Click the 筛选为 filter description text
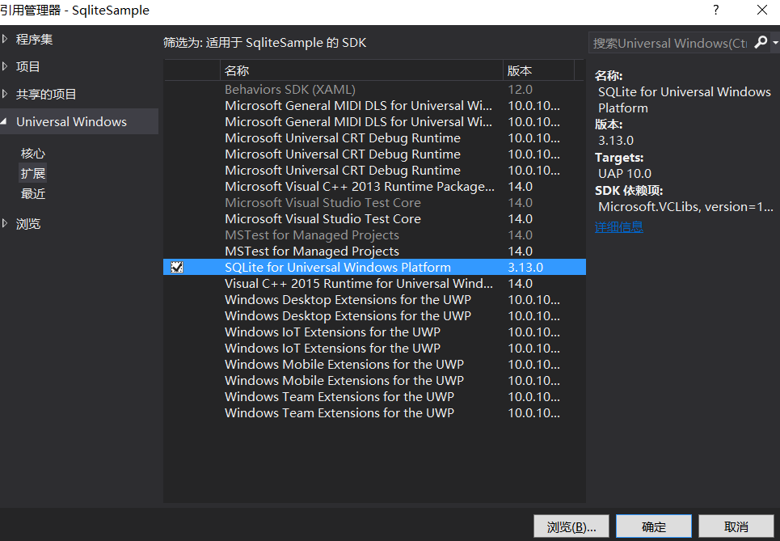The image size is (780, 541). 264,43
